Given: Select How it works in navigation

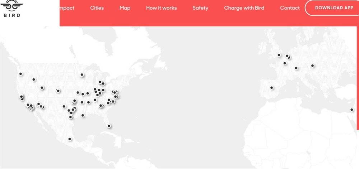Looking at the screenshot, I should [x=162, y=8].
